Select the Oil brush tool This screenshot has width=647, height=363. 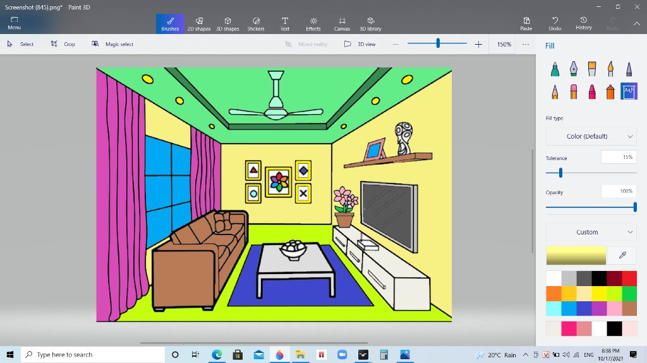(591, 69)
